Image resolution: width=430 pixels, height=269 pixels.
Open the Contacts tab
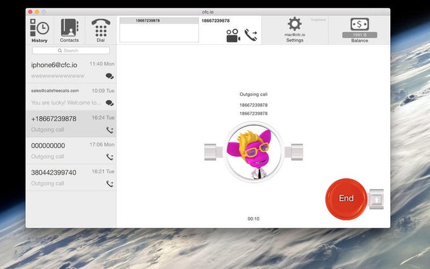[70, 30]
